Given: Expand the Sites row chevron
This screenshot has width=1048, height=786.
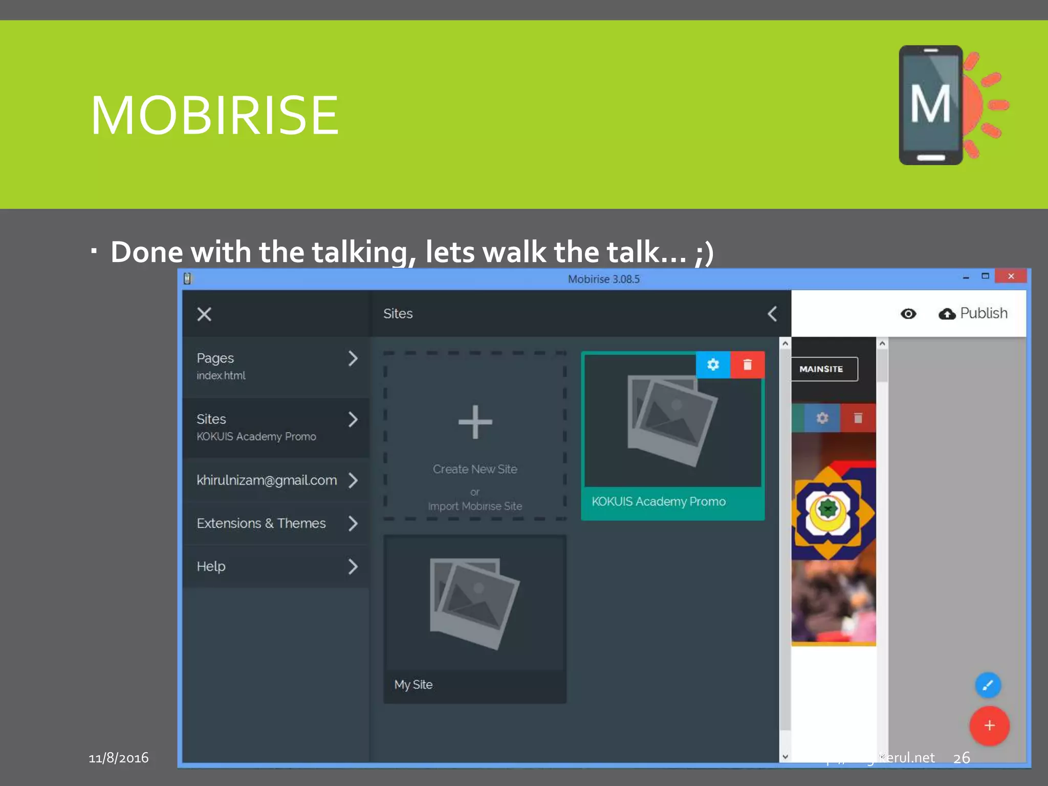Looking at the screenshot, I should coord(353,420).
